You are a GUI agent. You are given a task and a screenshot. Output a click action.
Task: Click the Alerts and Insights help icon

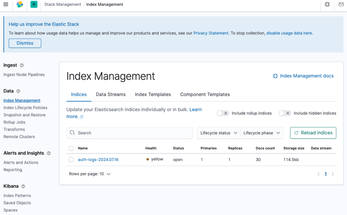tap(49, 153)
